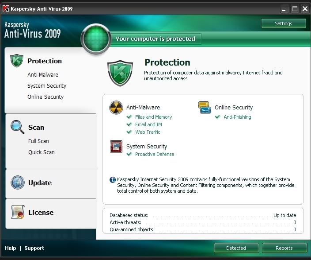The height and width of the screenshot is (260, 311).
Task: Maximize the Kaspersky window
Action: click(295, 9)
